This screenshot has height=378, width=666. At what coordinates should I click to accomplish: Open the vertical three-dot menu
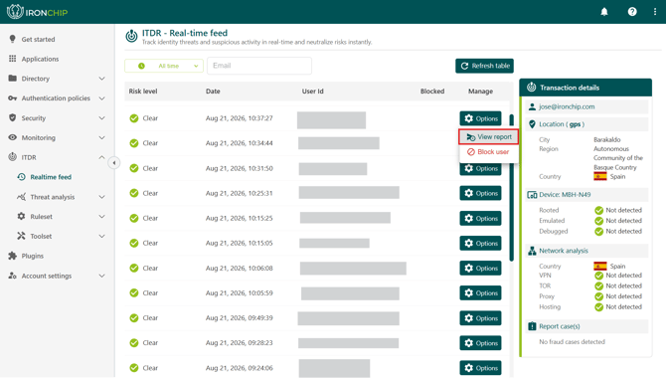654,12
